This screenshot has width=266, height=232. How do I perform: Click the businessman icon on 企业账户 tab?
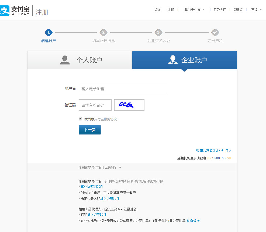(172, 60)
